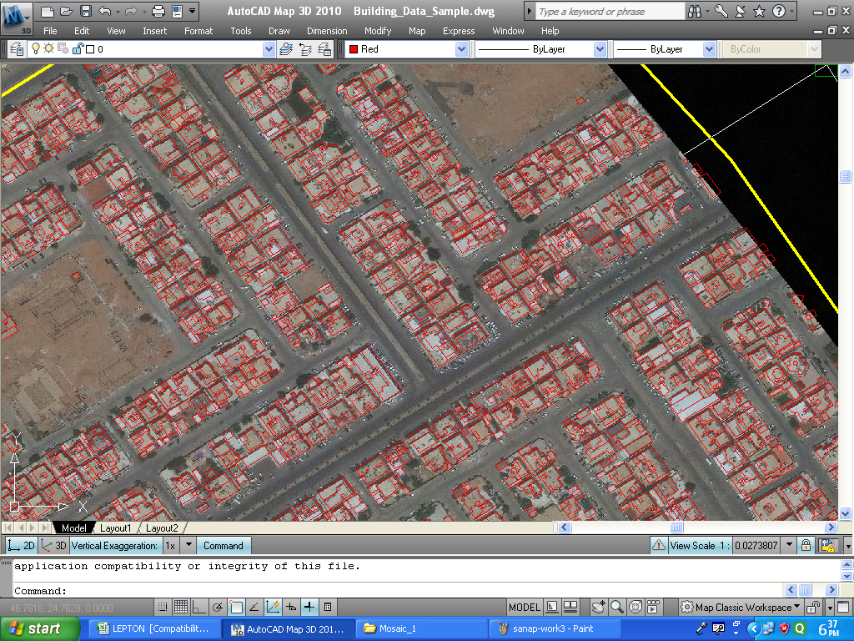Toggle Ortho Mode in status bar
Viewport: 854px width, 641px height.
198,607
